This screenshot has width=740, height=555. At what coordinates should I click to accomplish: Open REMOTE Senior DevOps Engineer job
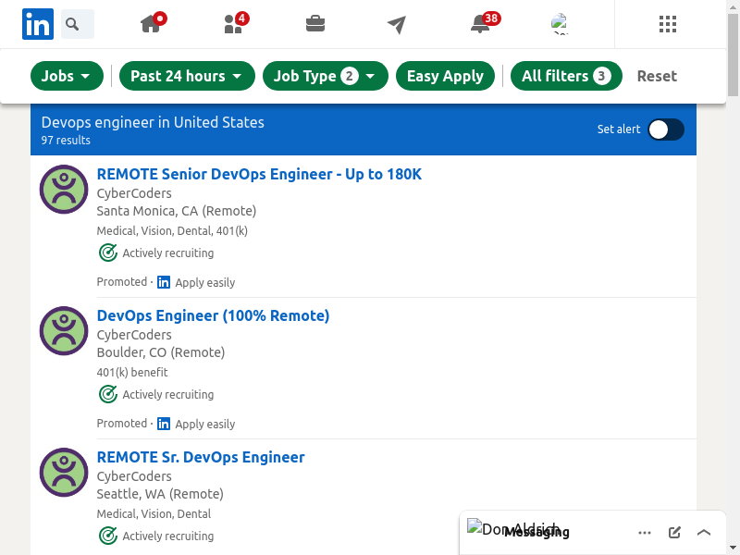[259, 174]
